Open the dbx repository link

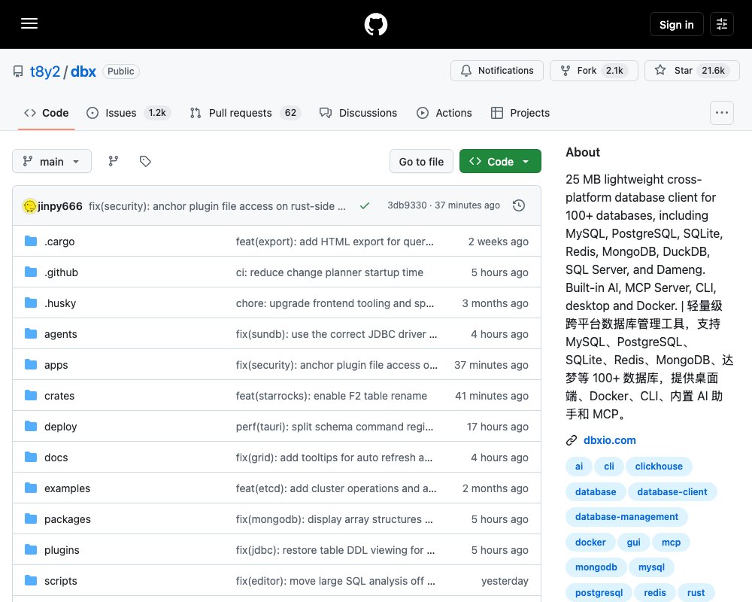tap(83, 71)
